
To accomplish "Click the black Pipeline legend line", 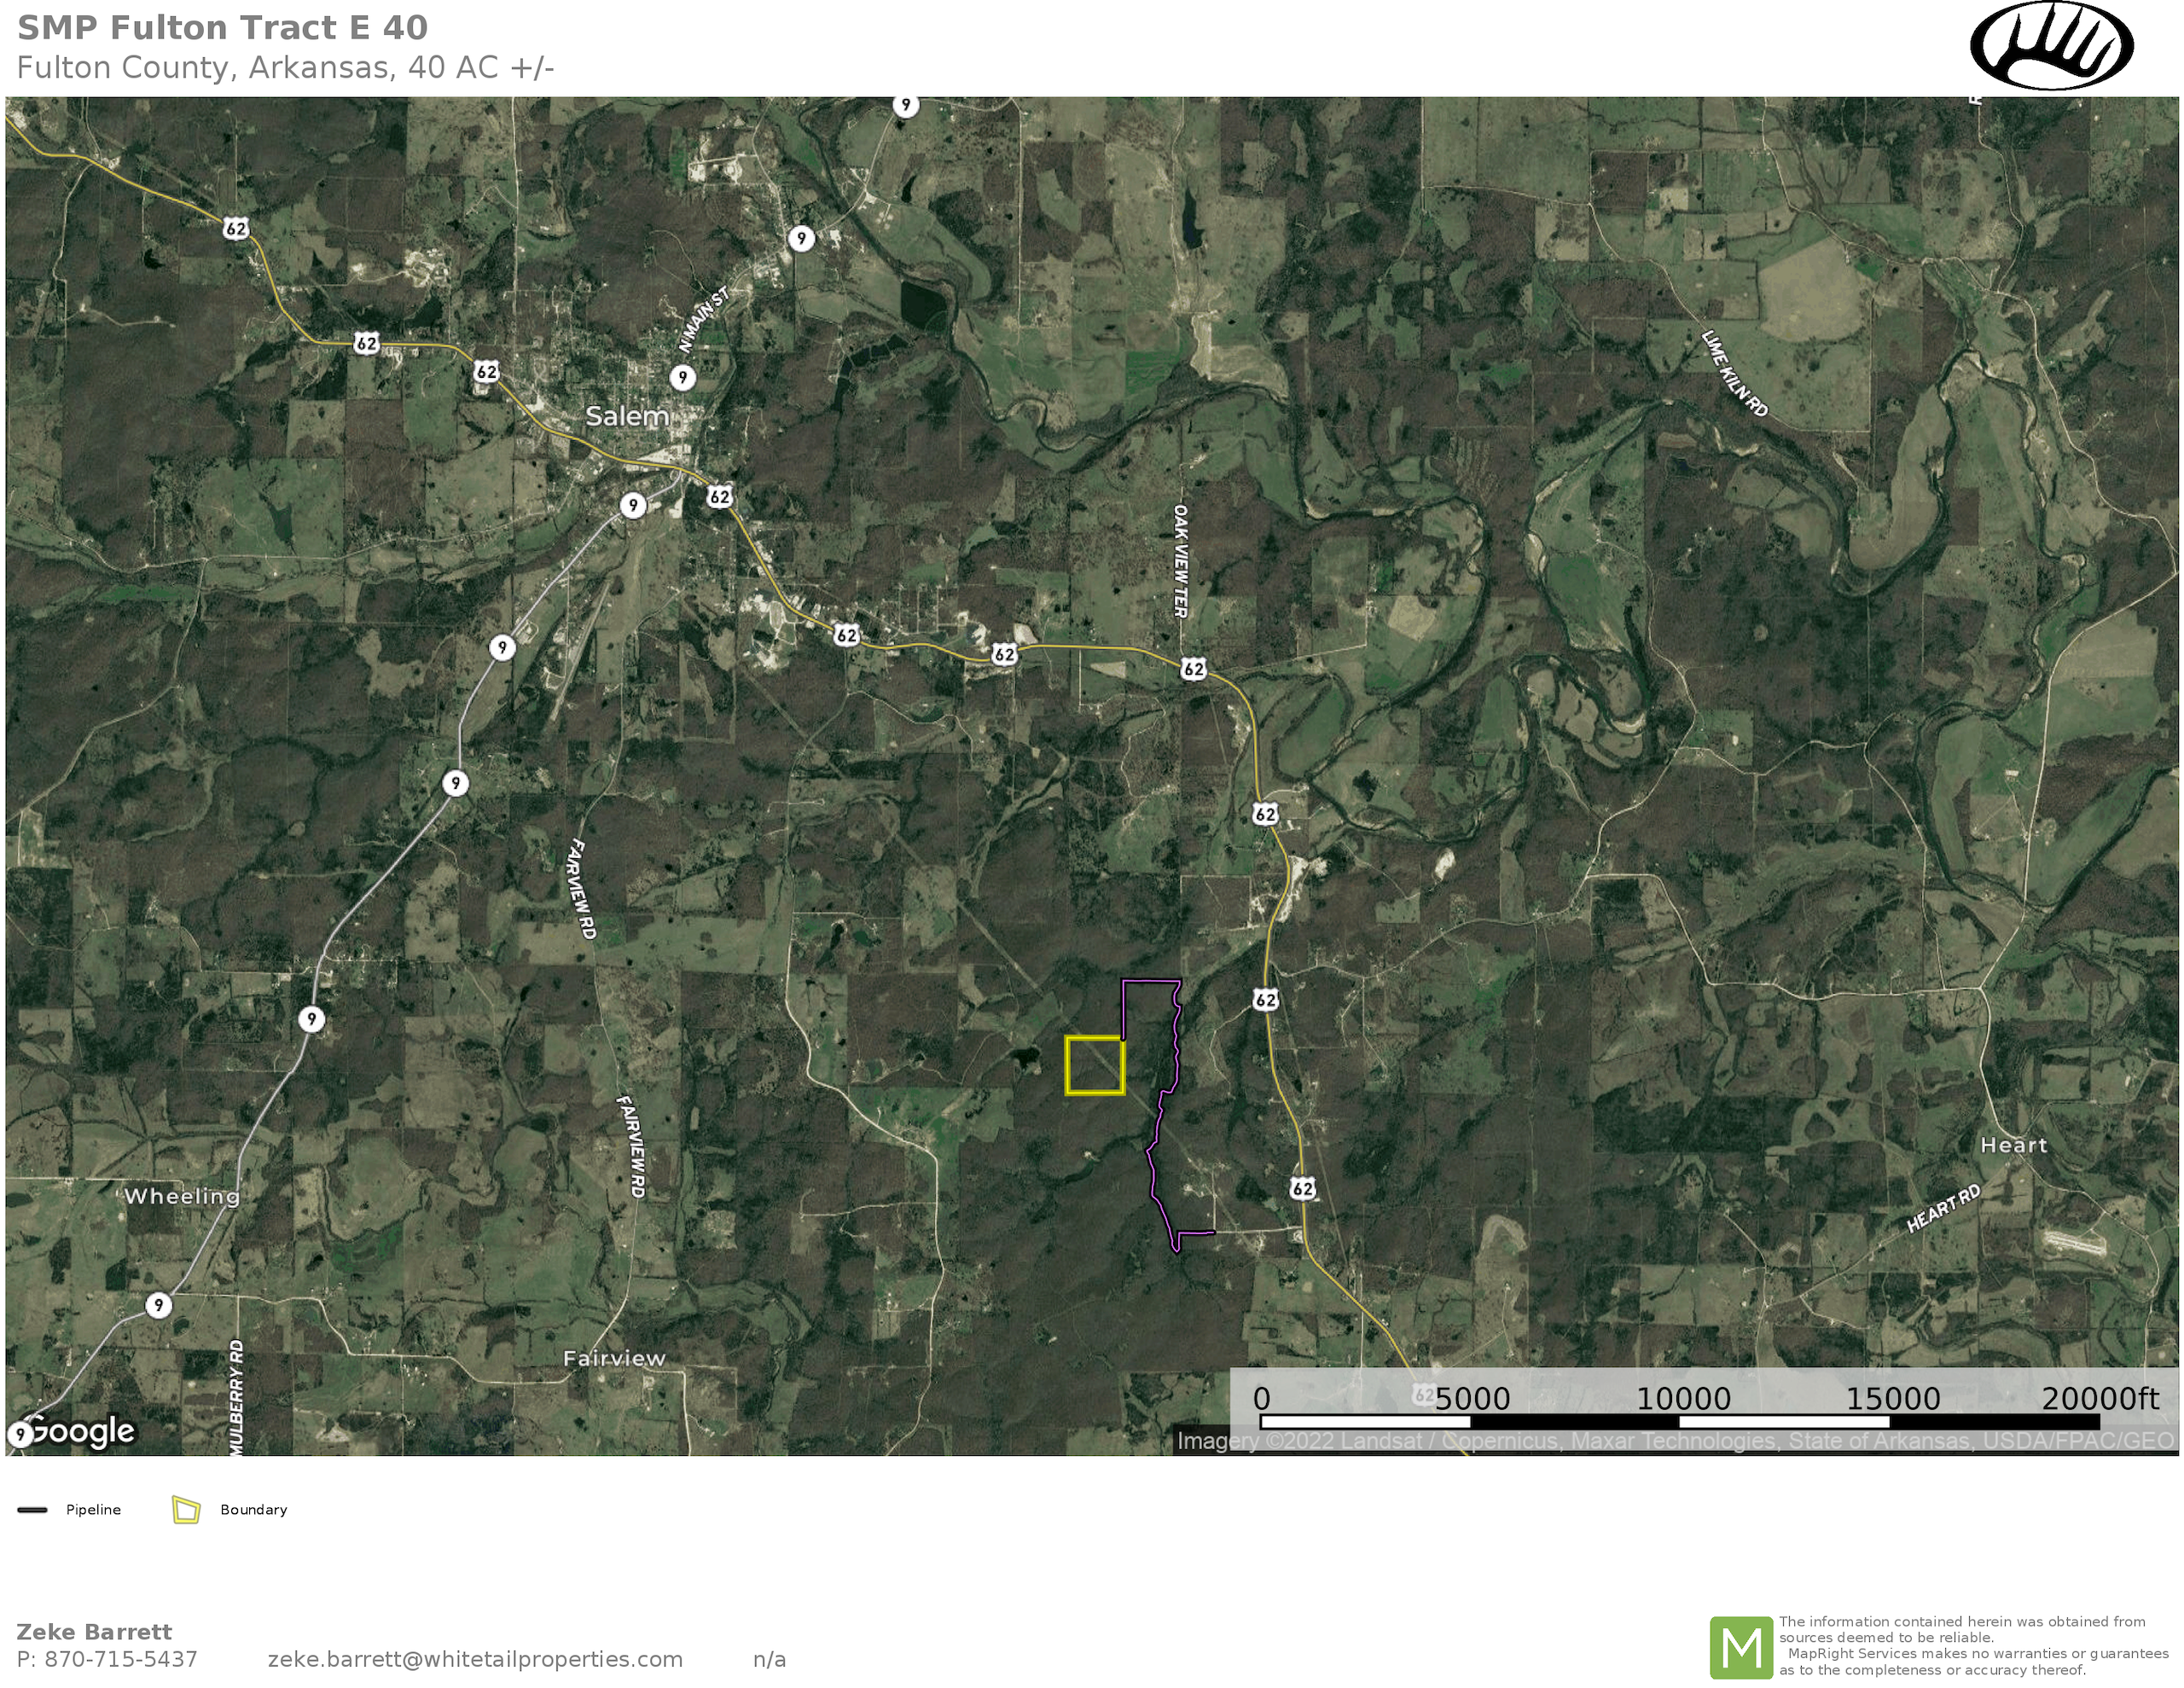I will tap(33, 1510).
